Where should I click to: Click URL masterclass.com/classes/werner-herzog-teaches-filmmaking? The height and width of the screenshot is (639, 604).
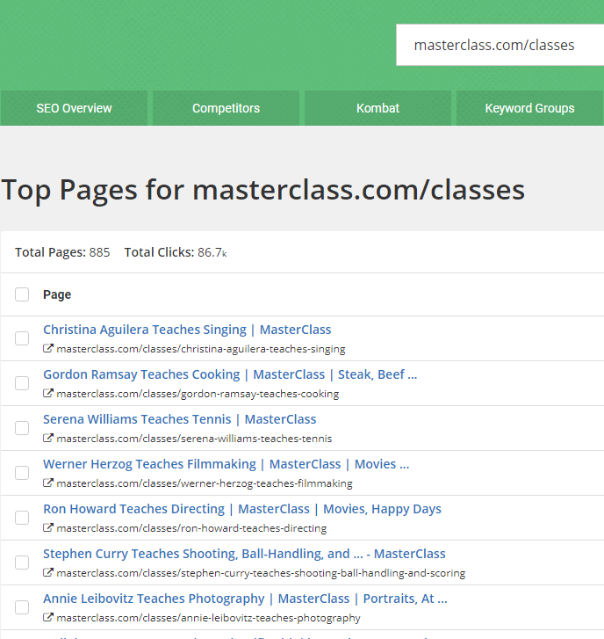[x=205, y=483]
